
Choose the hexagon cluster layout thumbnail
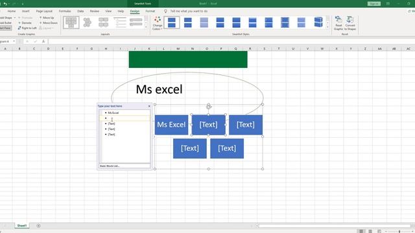pyautogui.click(x=87, y=23)
